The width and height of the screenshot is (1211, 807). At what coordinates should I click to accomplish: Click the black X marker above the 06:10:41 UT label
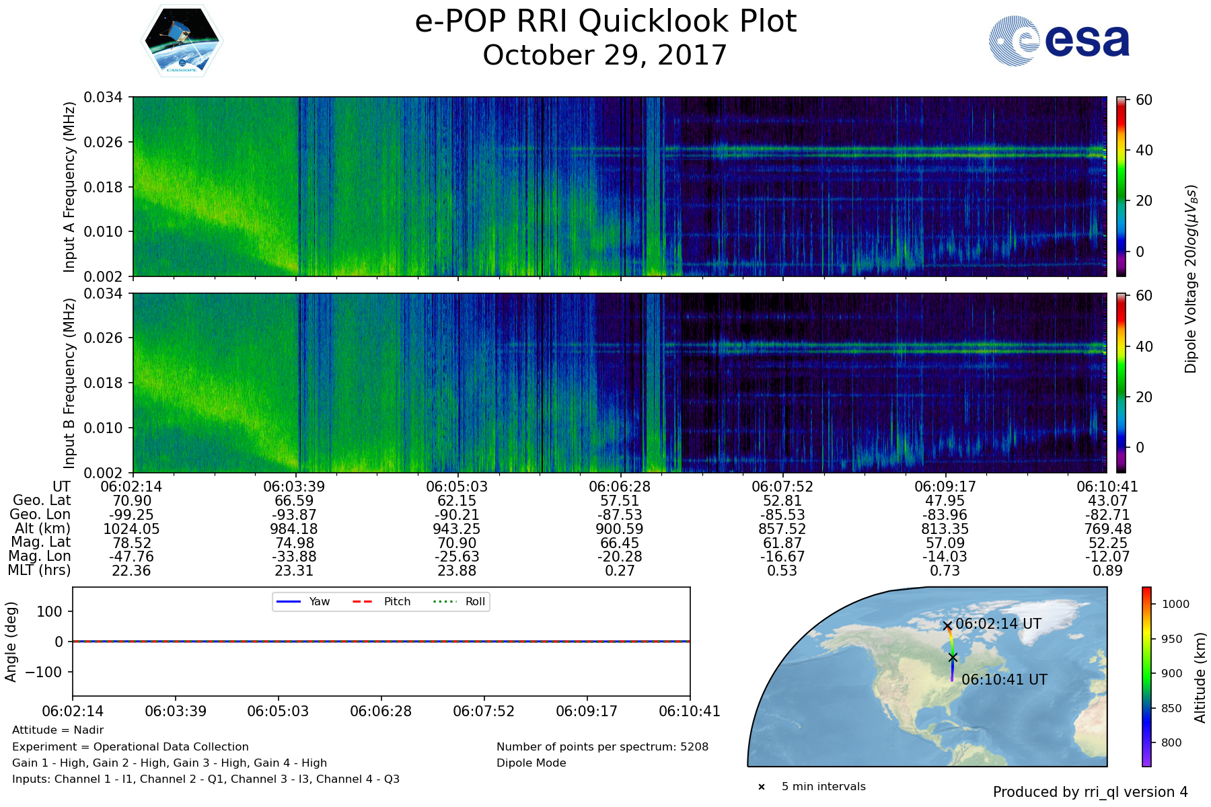[x=953, y=657]
